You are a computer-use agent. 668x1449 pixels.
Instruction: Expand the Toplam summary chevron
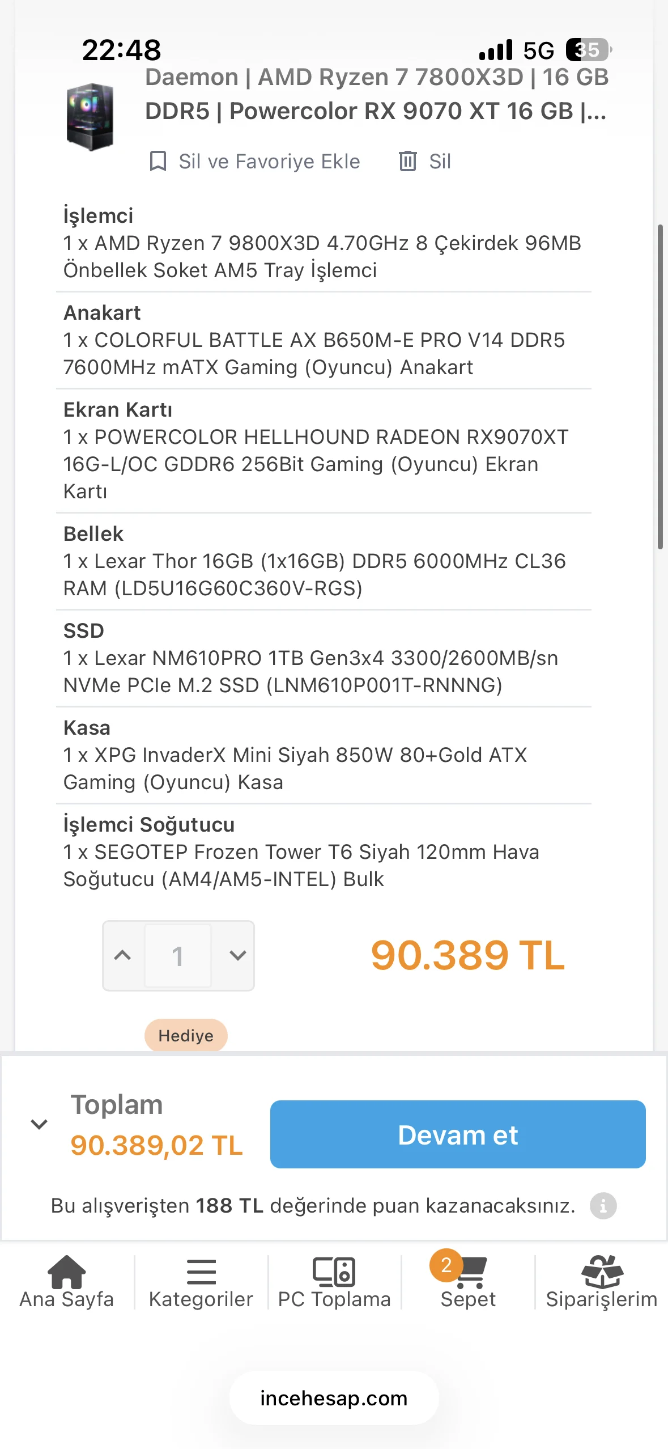point(39,1124)
